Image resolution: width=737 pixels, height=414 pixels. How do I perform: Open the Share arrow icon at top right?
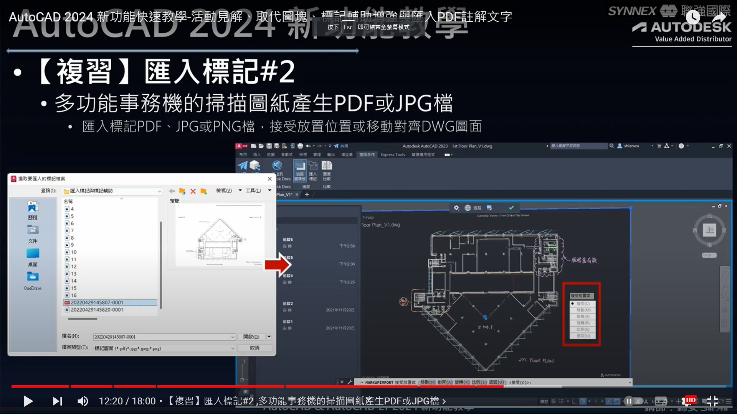pos(719,17)
